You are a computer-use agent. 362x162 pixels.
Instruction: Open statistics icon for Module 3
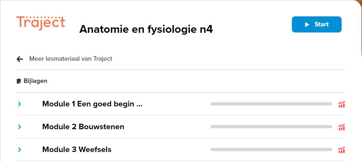click(342, 150)
